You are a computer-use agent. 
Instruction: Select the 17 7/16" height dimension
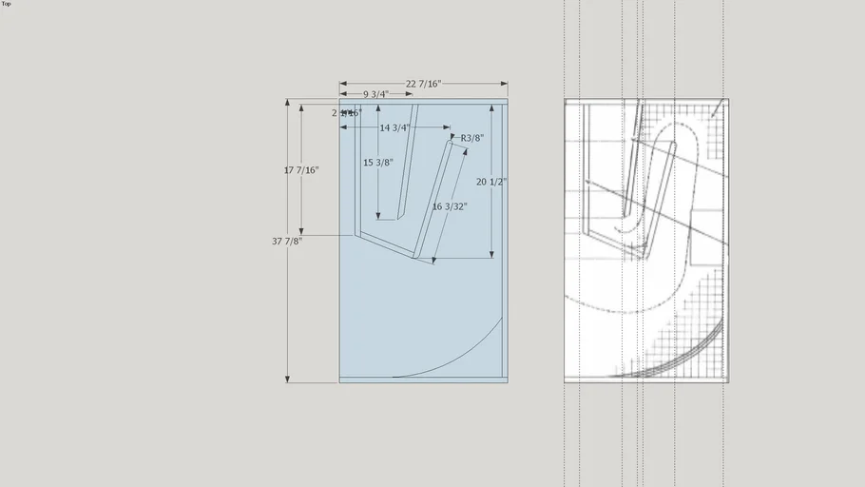coord(301,170)
